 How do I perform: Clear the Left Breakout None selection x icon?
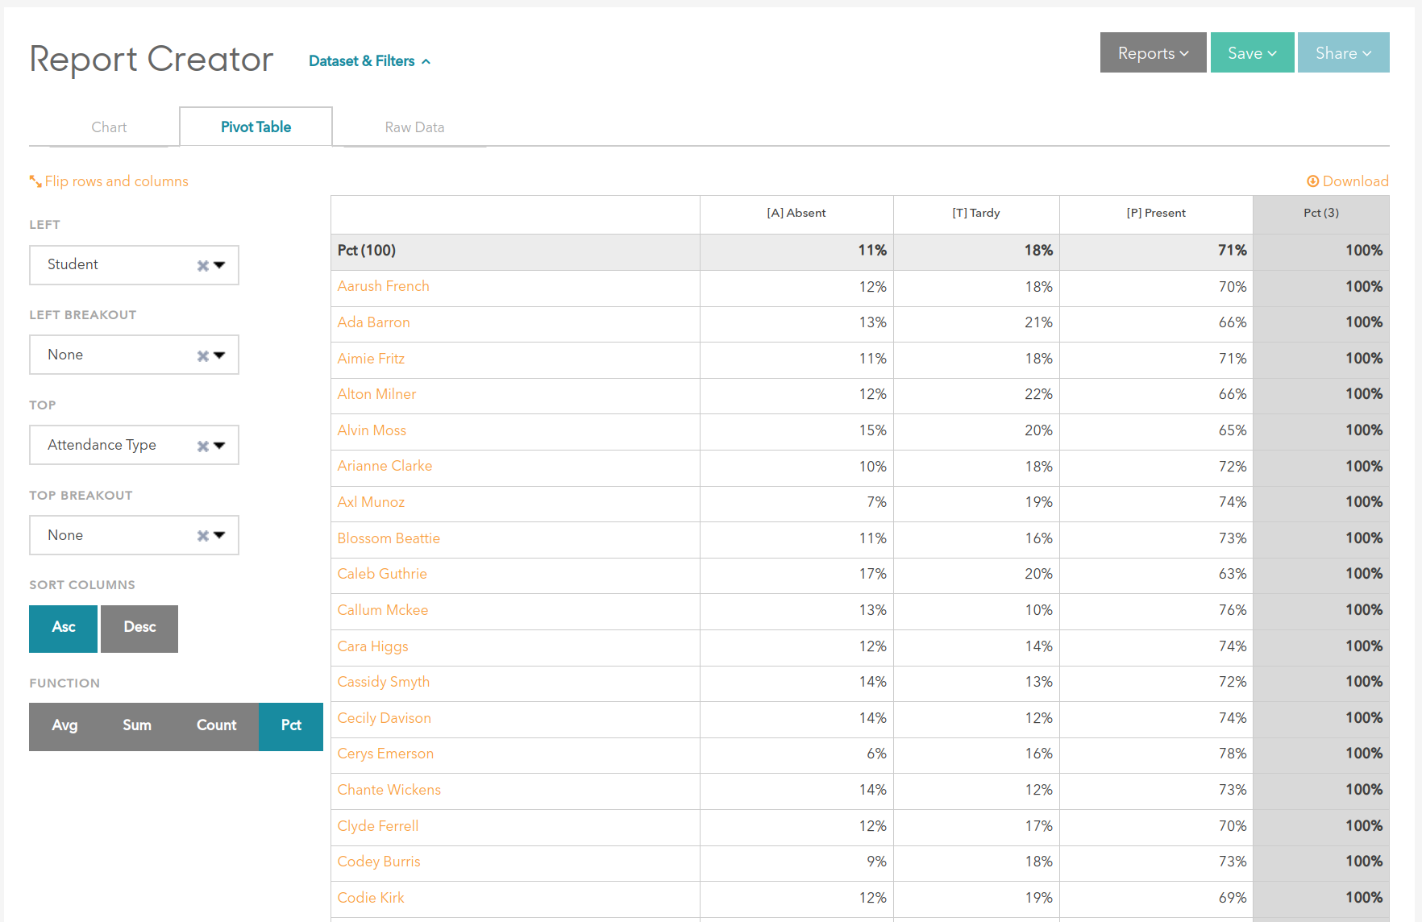(x=202, y=356)
